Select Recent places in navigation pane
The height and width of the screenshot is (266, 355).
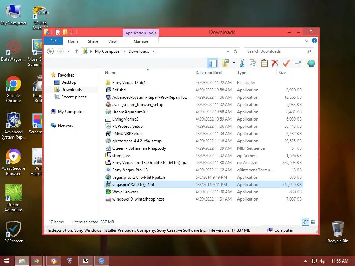coord(74,97)
